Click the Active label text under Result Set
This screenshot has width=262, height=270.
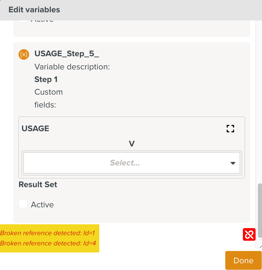coord(42,204)
